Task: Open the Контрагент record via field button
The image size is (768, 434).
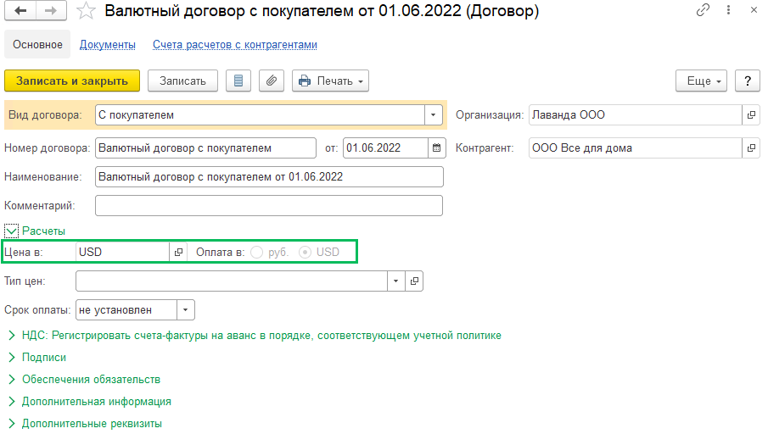Action: [750, 147]
